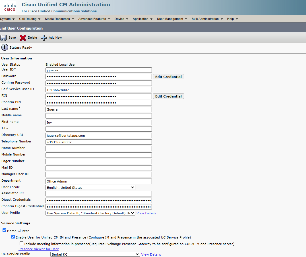Toggle the Home Cluster checkbox
Viewport: 306px width, 257px height.
[x=4, y=230]
